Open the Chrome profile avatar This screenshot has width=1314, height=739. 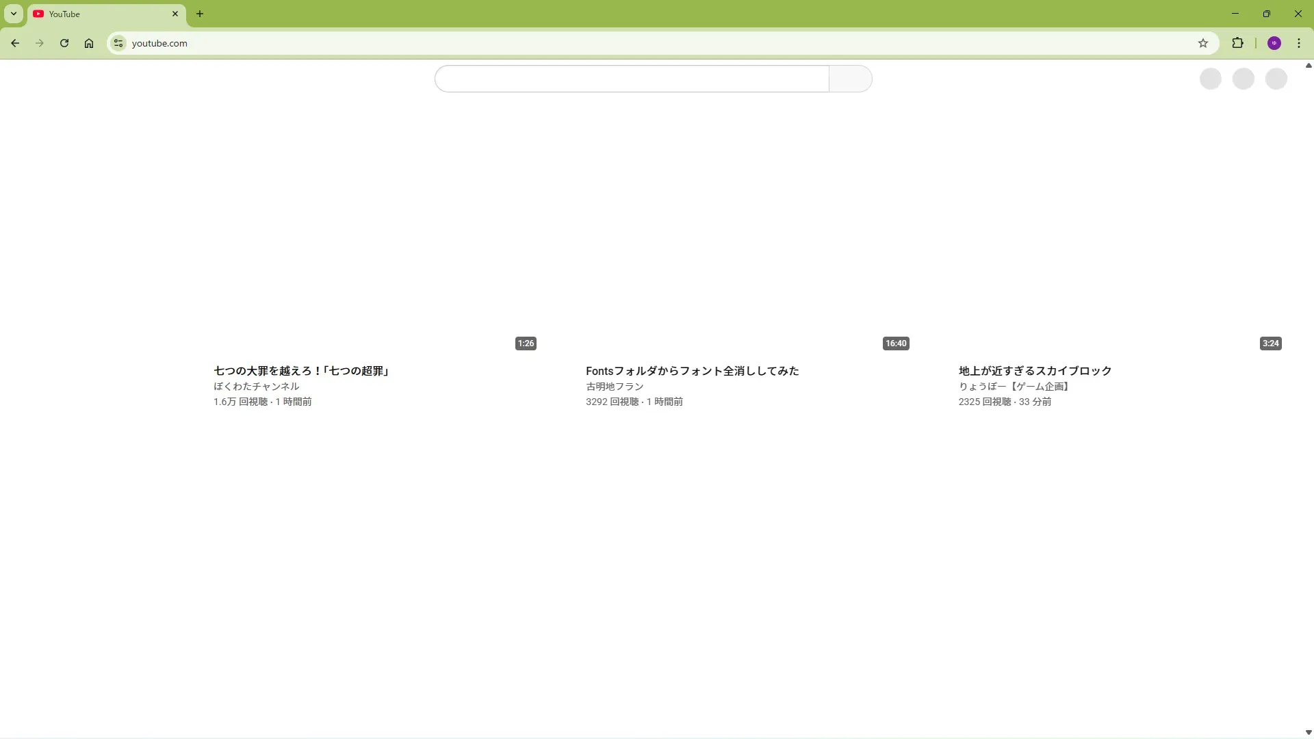[x=1274, y=43]
